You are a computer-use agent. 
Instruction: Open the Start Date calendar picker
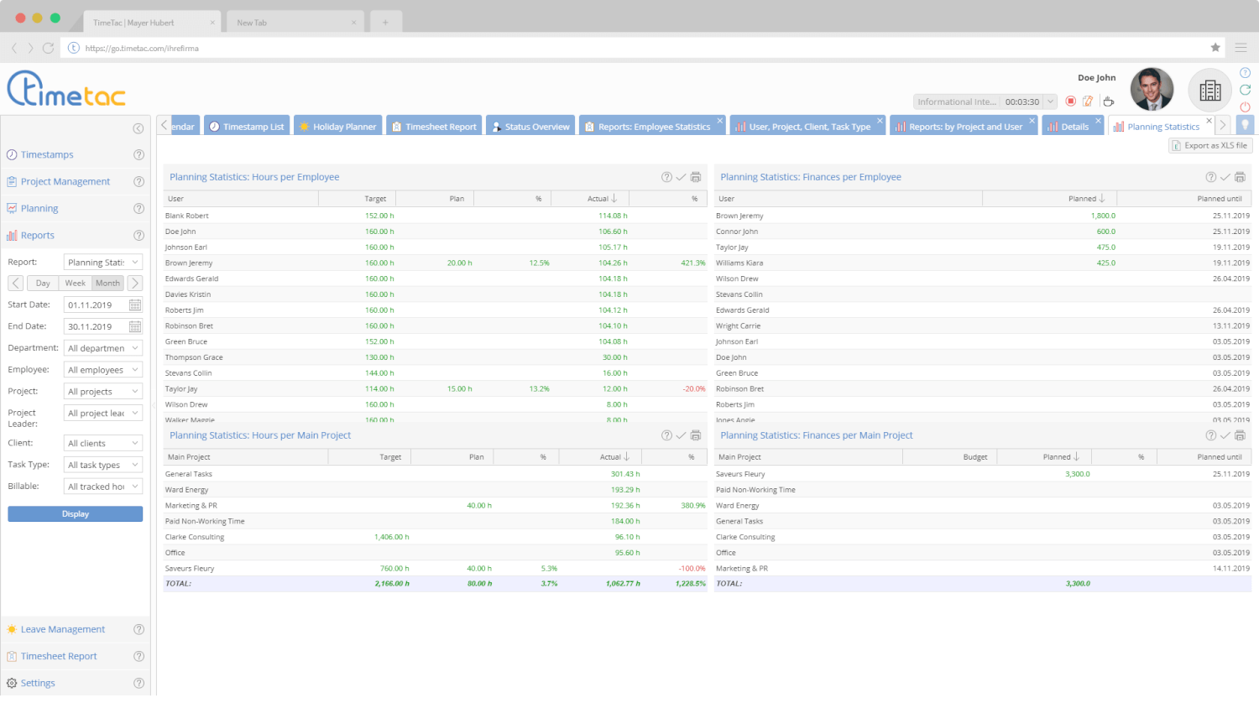tap(135, 305)
